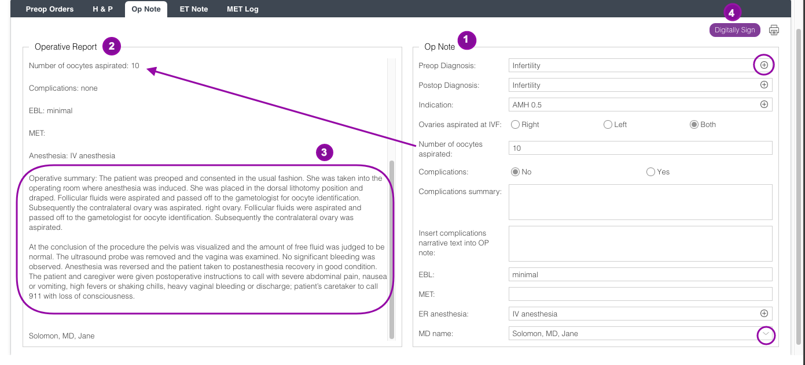The image size is (805, 365).
Task: Click the Number of oocytes aspirated field
Action: 640,148
